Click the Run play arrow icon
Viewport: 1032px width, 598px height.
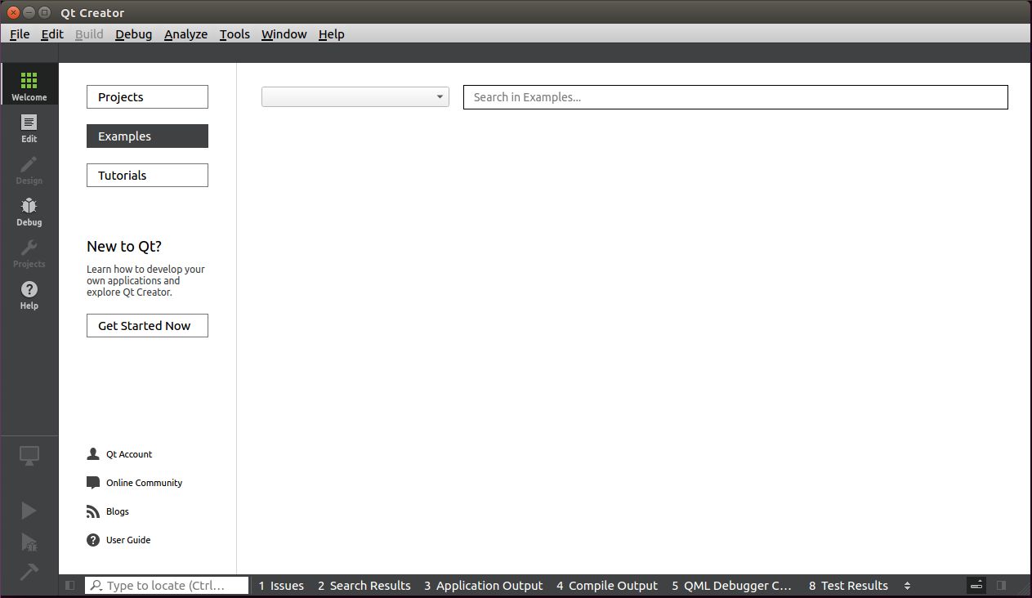click(29, 511)
